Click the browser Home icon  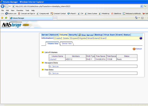(136, 18)
